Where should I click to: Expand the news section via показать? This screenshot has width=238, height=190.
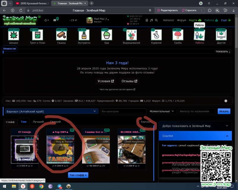click(223, 52)
